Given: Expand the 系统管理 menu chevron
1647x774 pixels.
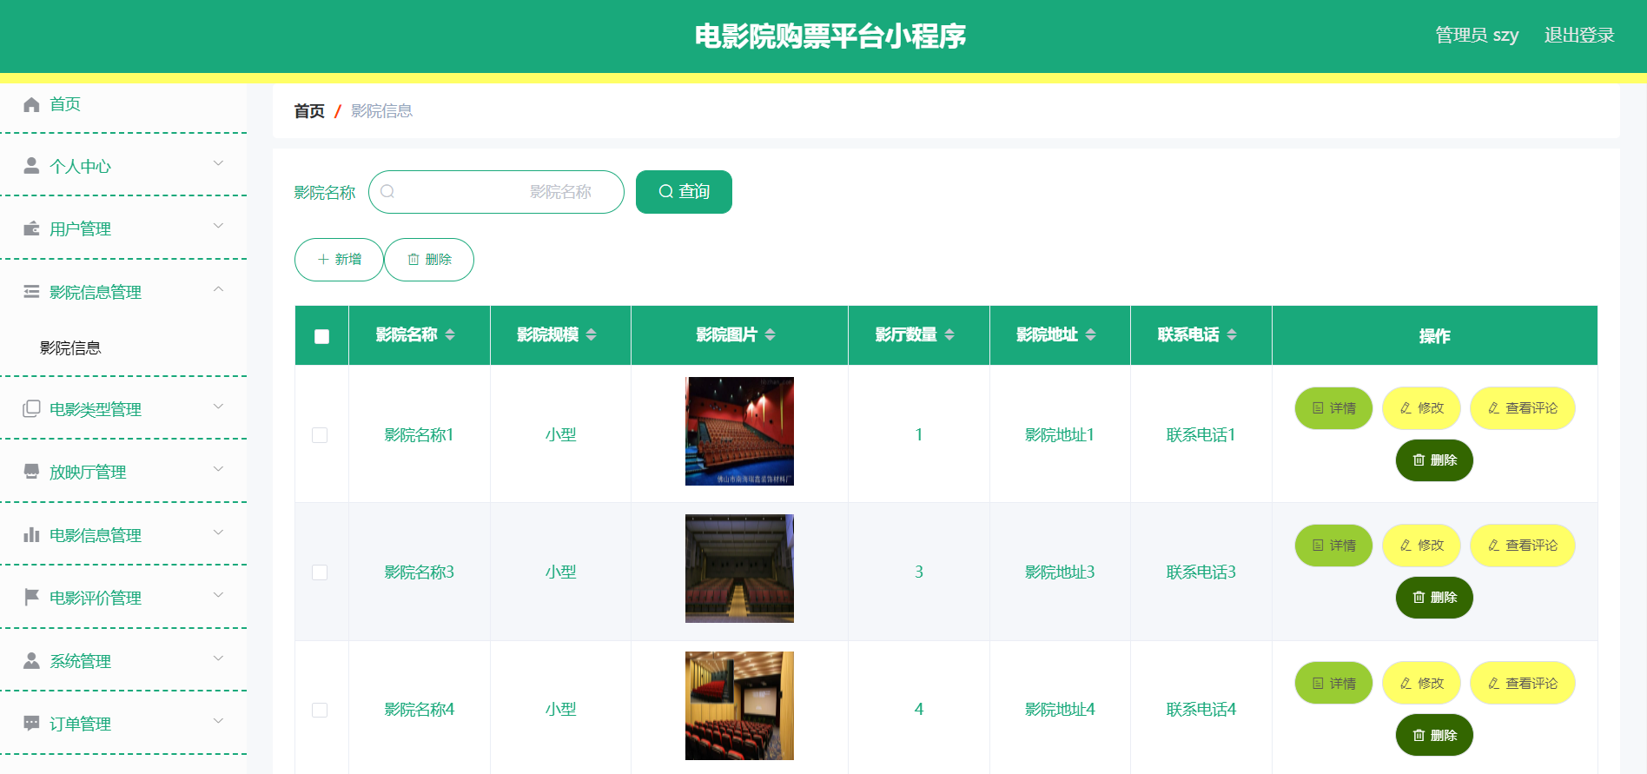Looking at the screenshot, I should pos(218,659).
